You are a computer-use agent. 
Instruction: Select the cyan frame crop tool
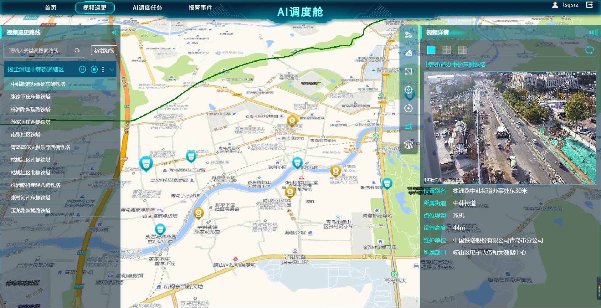tap(408, 126)
